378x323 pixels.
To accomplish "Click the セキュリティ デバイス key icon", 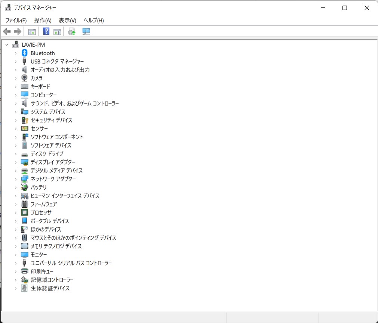I will (25, 120).
